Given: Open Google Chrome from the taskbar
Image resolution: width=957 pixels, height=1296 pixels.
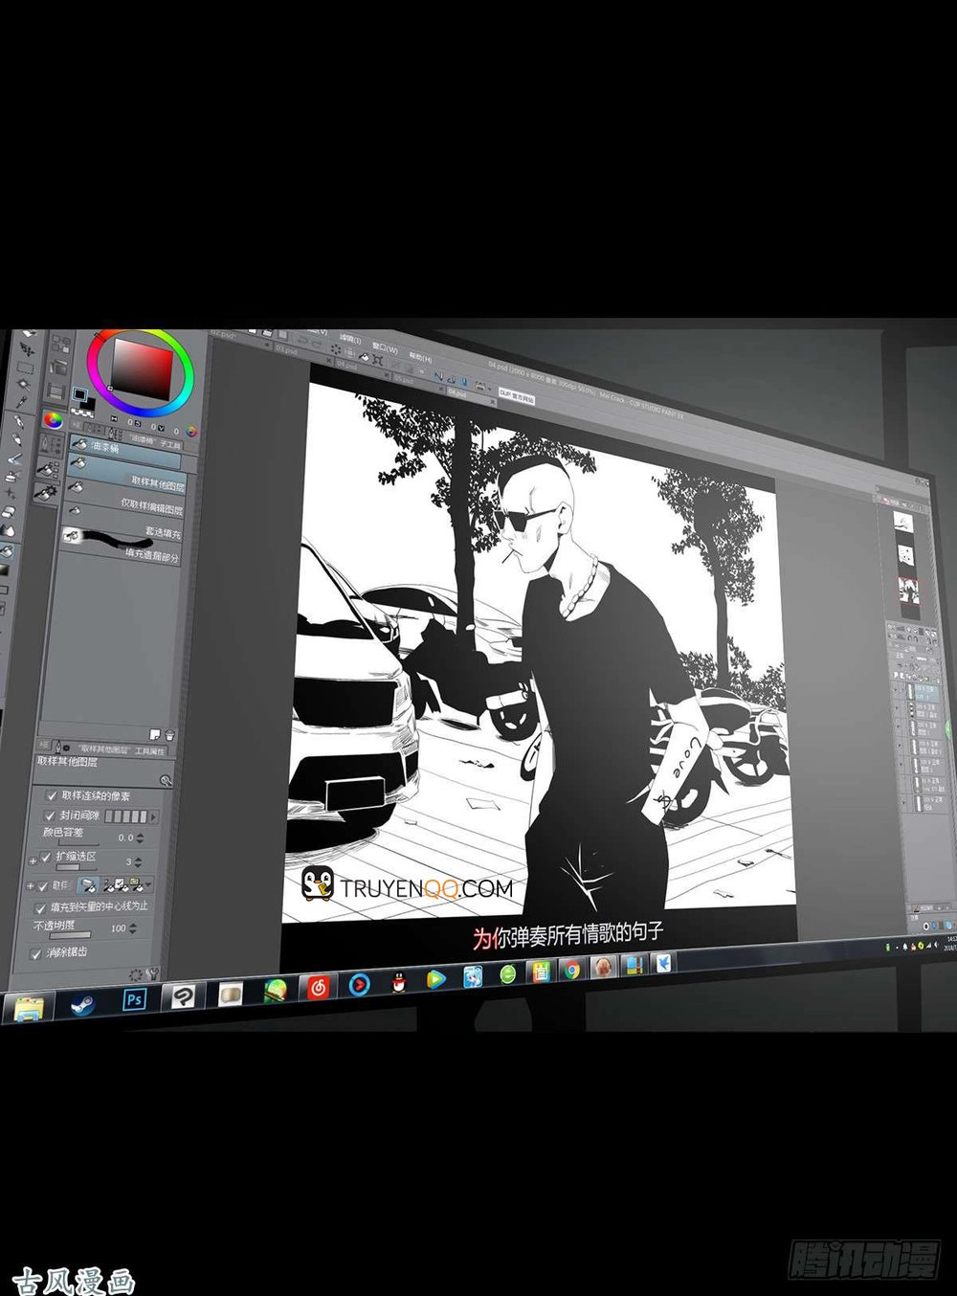Looking at the screenshot, I should tap(571, 971).
